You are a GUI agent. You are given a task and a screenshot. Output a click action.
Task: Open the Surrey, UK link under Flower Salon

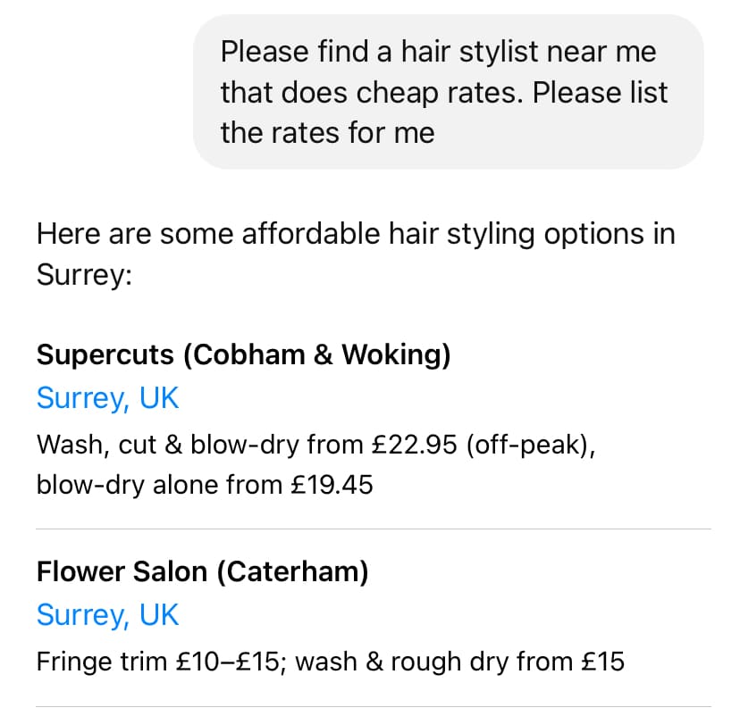107,615
